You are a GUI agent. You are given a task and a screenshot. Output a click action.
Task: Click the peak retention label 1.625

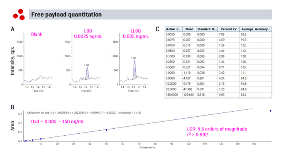coord(86,65)
